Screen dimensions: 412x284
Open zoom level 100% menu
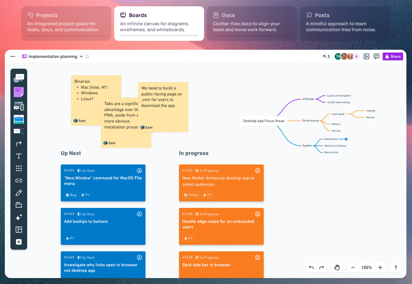pos(366,267)
